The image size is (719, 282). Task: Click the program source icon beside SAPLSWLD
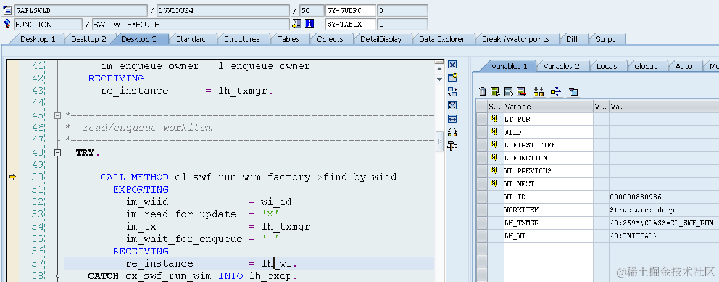[x=7, y=10]
